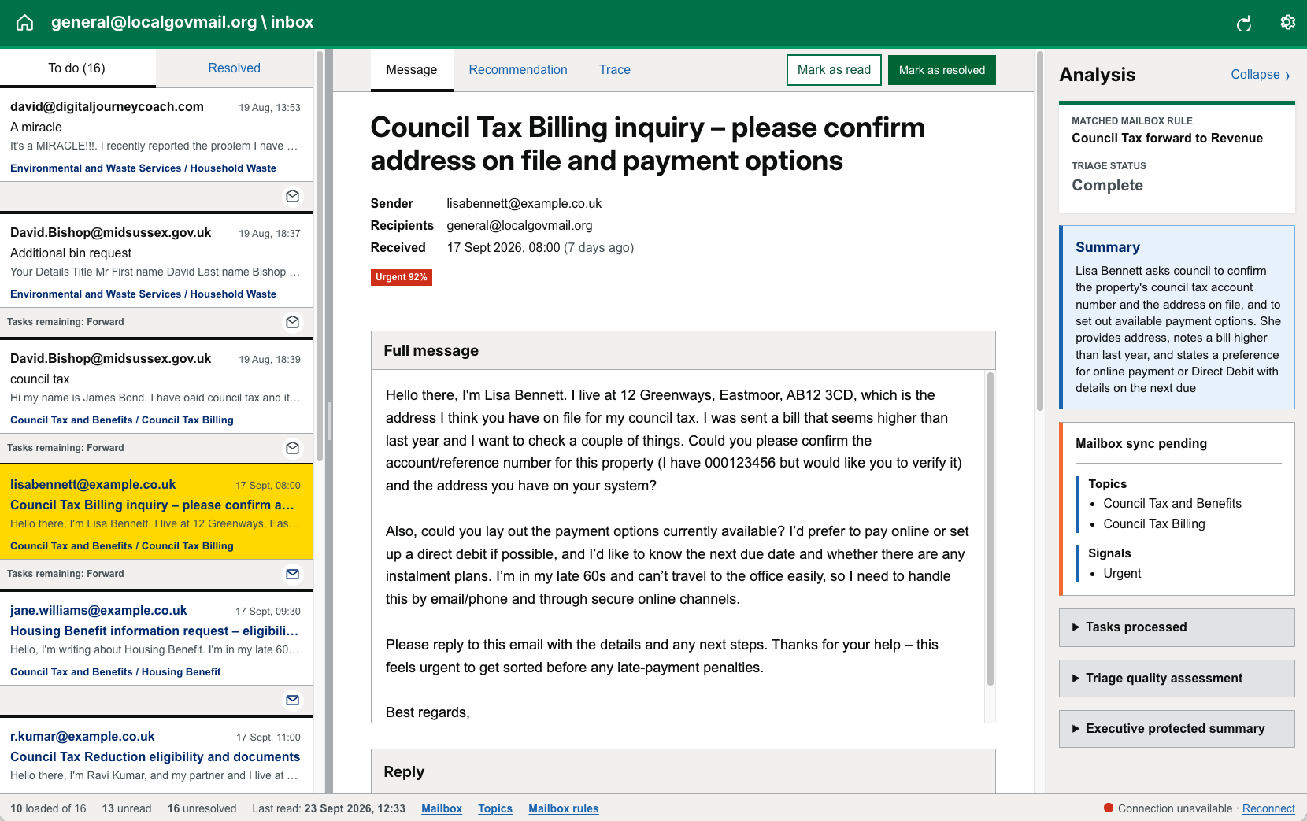The height and width of the screenshot is (821, 1307).
Task: Expand Tasks processed section
Action: pos(1176,627)
